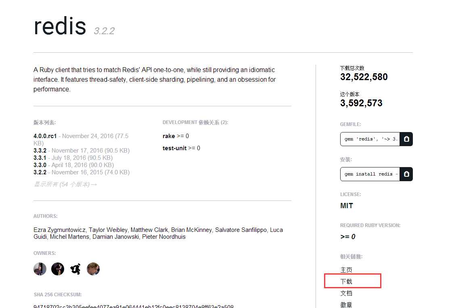Open the 主页 homepage link

click(346, 270)
